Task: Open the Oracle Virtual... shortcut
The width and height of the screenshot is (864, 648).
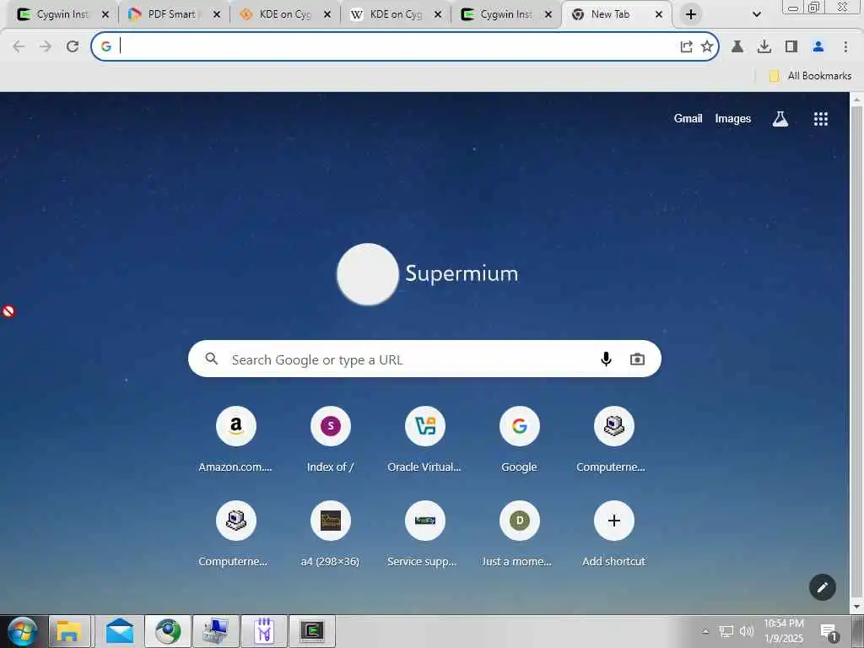Action: click(x=425, y=439)
